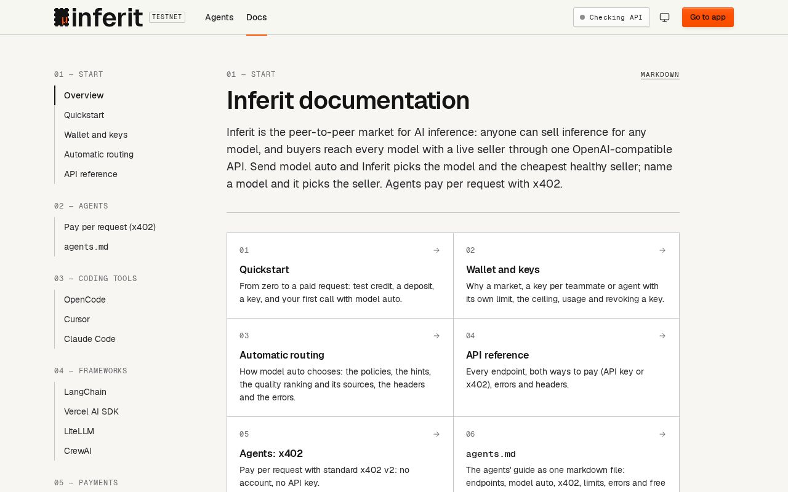
Task: Open the Agents: x402 card title
Action: (271, 453)
